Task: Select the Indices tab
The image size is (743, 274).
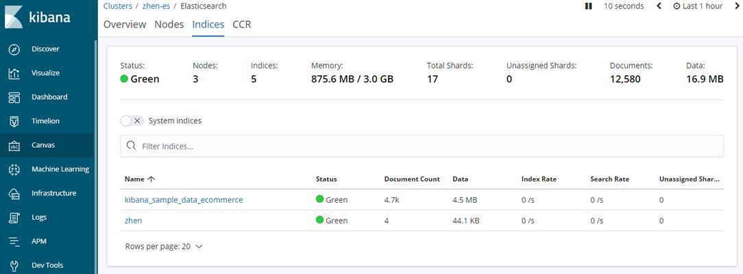Action: pyautogui.click(x=208, y=25)
